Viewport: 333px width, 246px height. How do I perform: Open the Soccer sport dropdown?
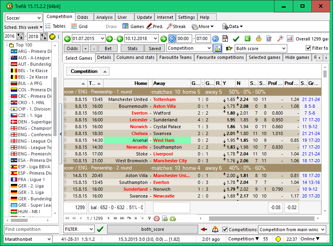24,18
